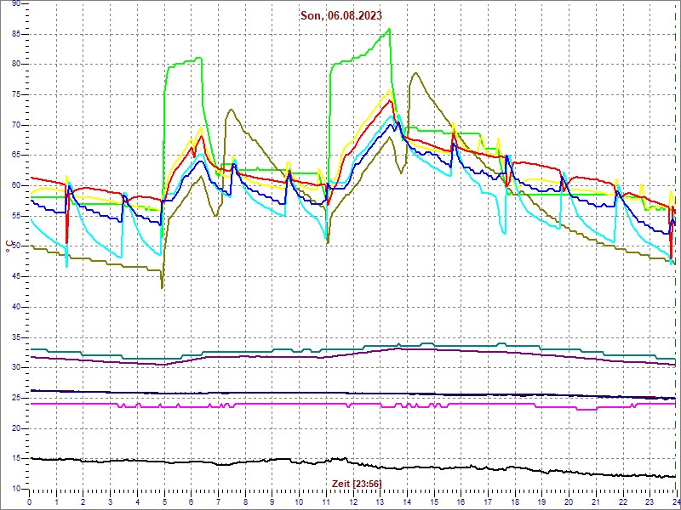Click hour 16 on the time axis
The image size is (681, 510).
point(461,501)
